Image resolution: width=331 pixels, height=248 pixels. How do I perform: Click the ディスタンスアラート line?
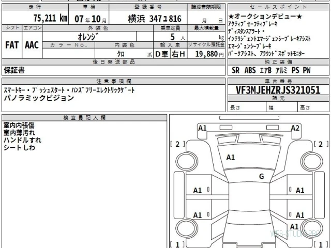[247, 32]
